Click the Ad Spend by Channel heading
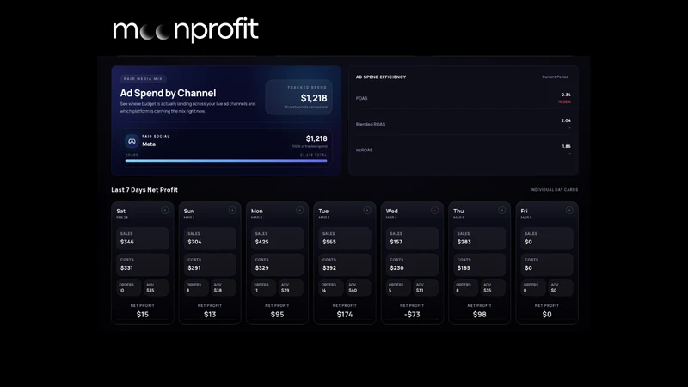 (x=168, y=93)
